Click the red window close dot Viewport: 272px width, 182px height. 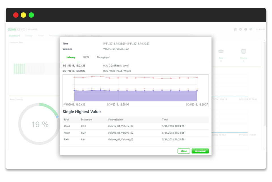coord(16,15)
